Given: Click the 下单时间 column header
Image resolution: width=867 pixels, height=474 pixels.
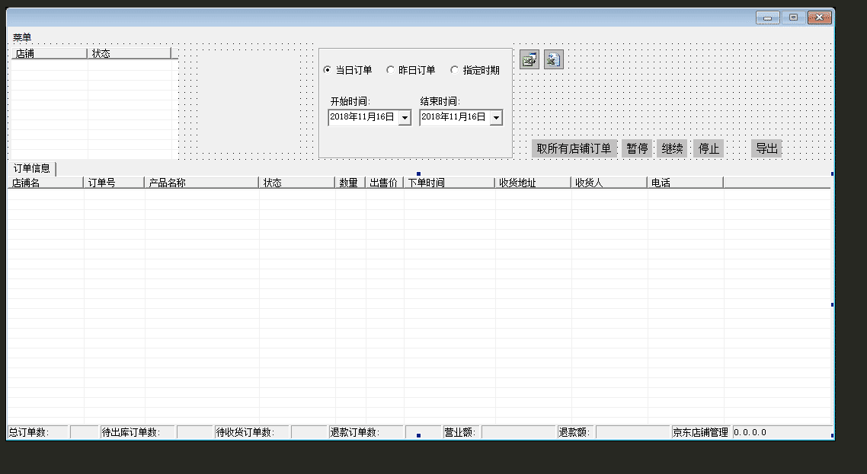Looking at the screenshot, I should (x=448, y=182).
